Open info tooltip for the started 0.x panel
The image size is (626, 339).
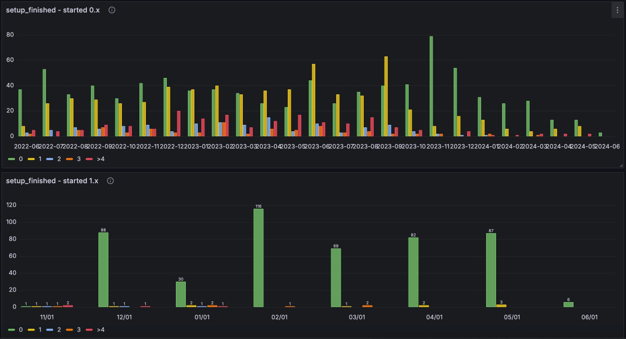tap(112, 10)
